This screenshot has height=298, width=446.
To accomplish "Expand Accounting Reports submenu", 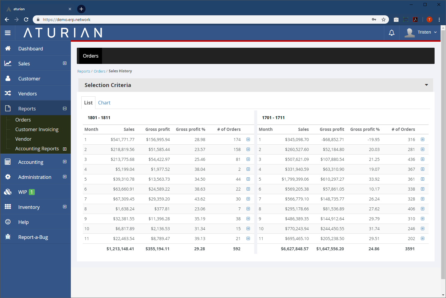I will pyautogui.click(x=65, y=149).
